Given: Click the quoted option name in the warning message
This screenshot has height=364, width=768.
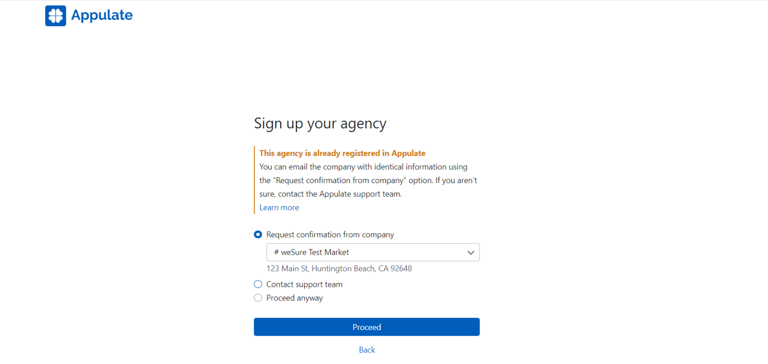Looking at the screenshot, I should [x=339, y=180].
